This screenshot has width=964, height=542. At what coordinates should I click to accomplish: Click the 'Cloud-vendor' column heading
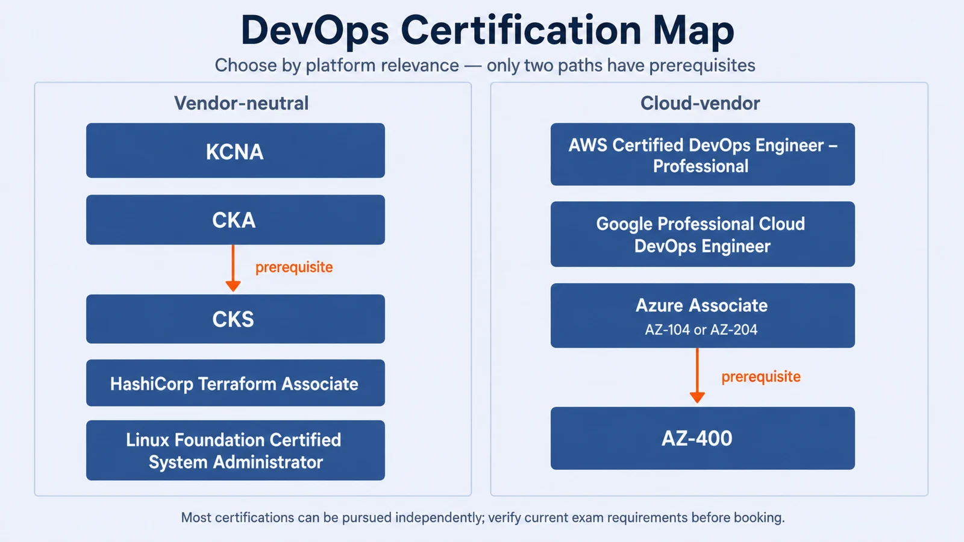click(x=700, y=103)
